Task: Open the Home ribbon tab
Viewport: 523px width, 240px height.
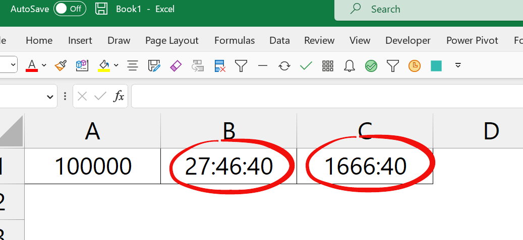Action: 39,41
